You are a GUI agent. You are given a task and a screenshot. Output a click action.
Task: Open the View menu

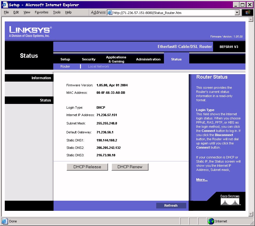(27, 13)
